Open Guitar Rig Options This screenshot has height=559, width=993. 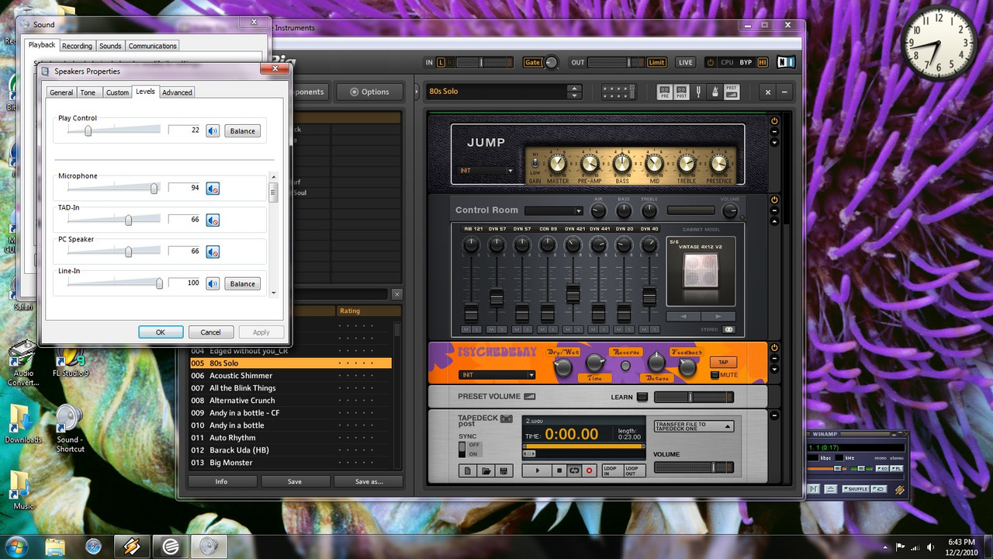pos(368,92)
